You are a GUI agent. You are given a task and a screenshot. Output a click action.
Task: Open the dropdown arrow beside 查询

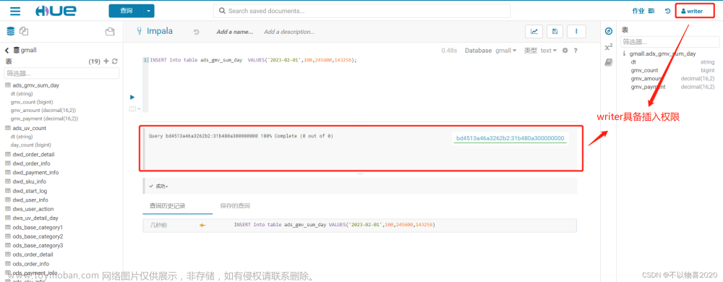point(148,11)
